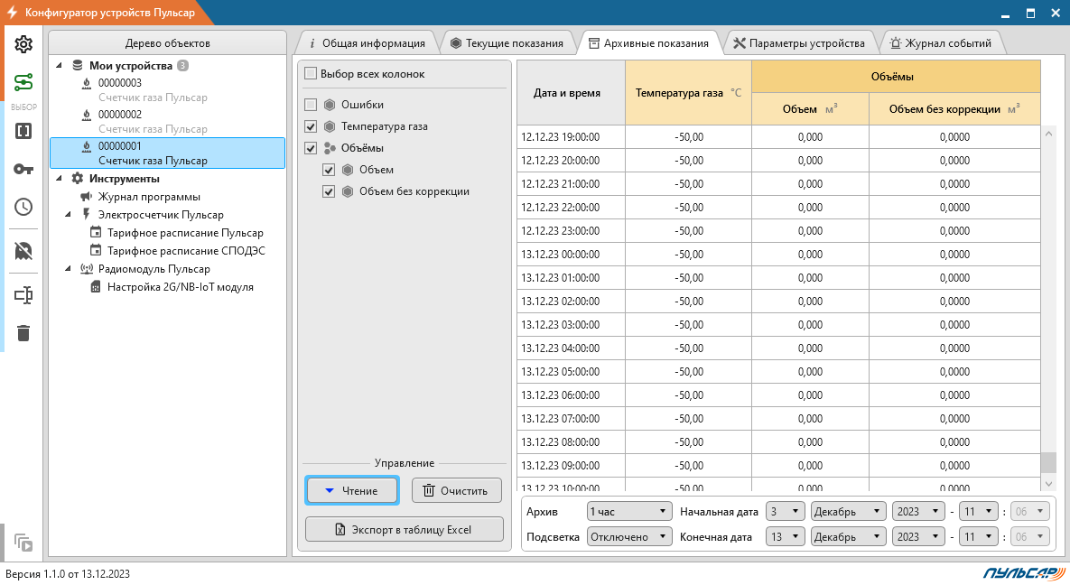Select the Архивные показания tab

[x=648, y=43]
